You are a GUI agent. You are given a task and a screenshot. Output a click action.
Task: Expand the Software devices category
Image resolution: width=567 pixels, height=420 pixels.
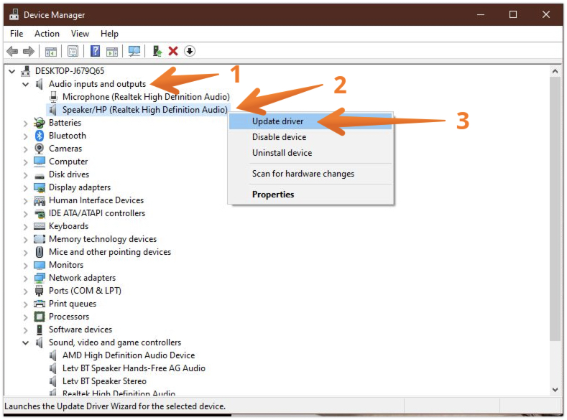coord(25,330)
